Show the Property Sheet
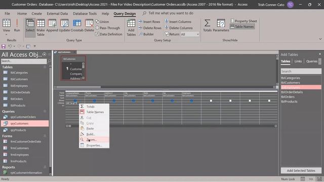 [244, 21]
